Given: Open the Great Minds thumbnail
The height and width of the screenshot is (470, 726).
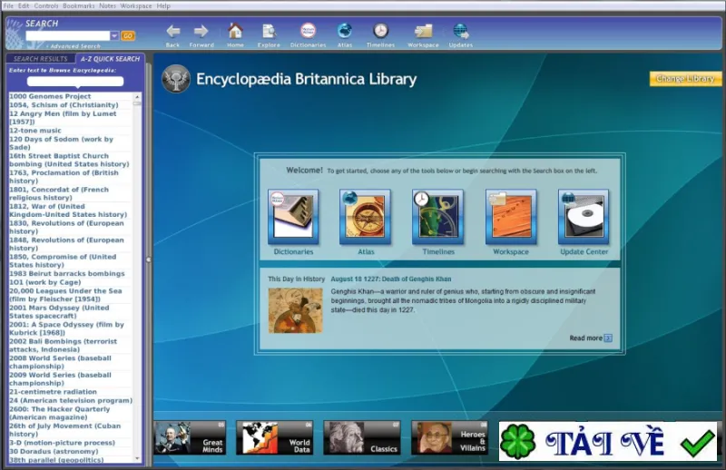Looking at the screenshot, I should pos(190,437).
